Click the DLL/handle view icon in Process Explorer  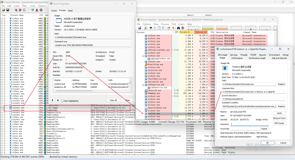coord(163,28)
